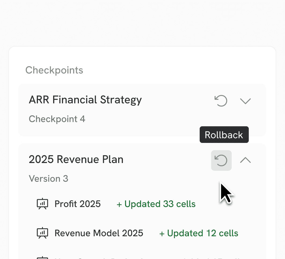Screen dimensions: 285x259
Task: Click the 'Updated 33 cells' change link
Action: click(x=156, y=204)
